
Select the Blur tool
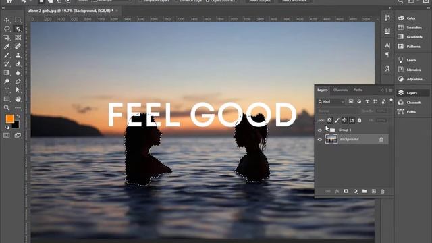(18, 72)
